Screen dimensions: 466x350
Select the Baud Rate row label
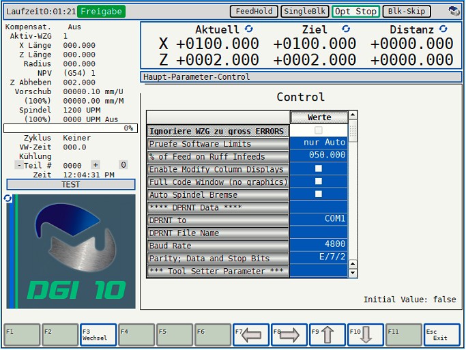(218, 246)
